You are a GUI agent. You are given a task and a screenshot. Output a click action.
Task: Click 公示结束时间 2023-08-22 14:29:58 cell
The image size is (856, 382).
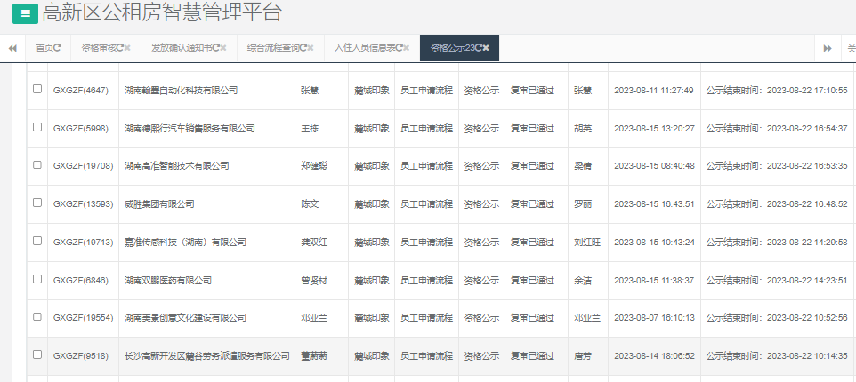coord(777,242)
